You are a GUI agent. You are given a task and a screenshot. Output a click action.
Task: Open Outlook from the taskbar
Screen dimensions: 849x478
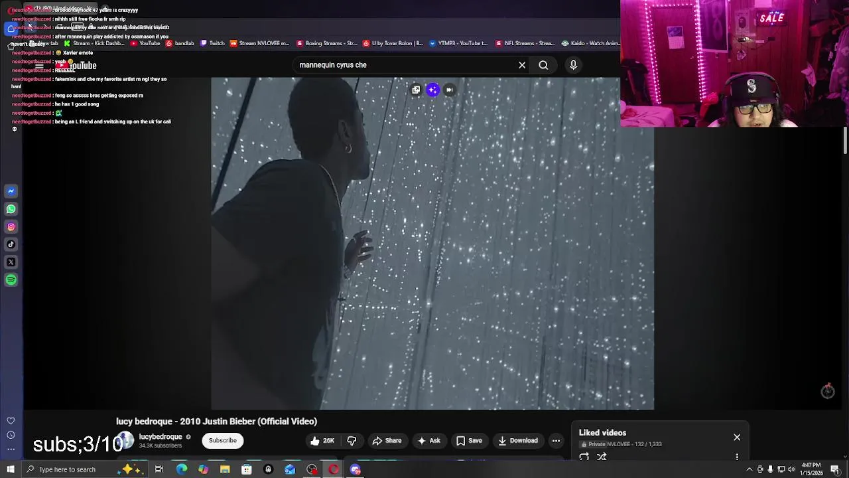290,469
